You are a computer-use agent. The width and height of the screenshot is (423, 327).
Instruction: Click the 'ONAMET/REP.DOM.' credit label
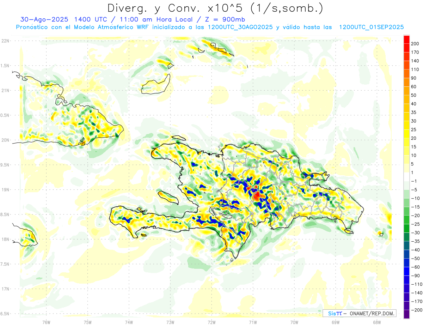[x=372, y=314]
